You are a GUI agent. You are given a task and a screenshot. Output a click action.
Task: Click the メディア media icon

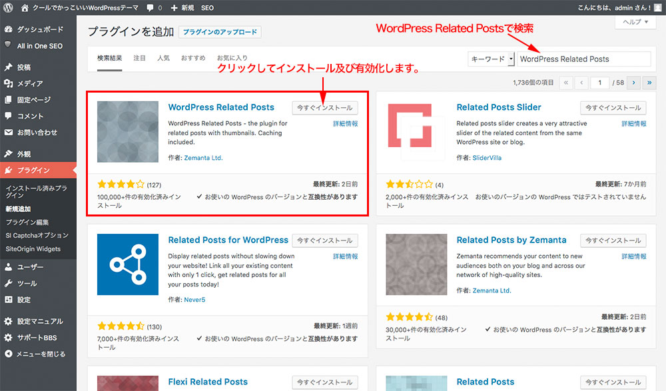[x=8, y=83]
